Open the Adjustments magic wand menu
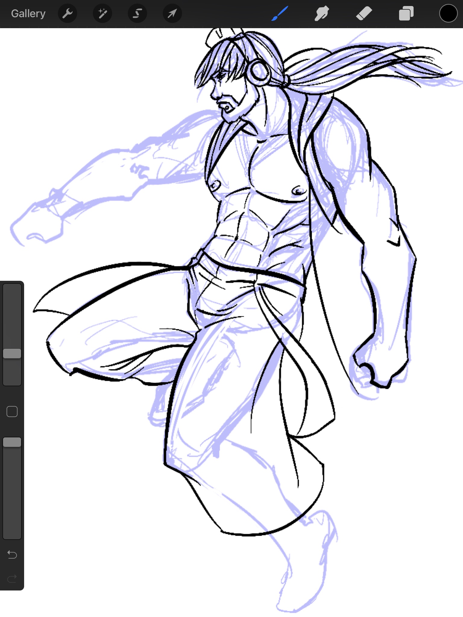 pyautogui.click(x=102, y=14)
